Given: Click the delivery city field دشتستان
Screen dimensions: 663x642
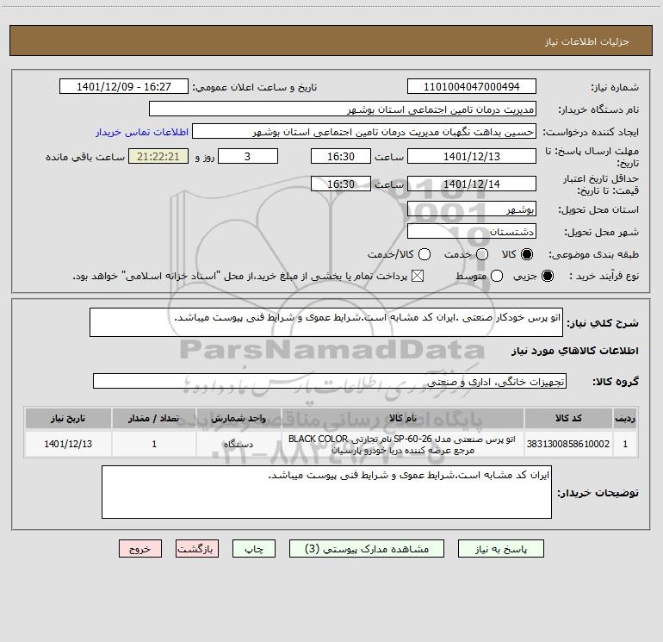Looking at the screenshot, I should click(x=472, y=231).
